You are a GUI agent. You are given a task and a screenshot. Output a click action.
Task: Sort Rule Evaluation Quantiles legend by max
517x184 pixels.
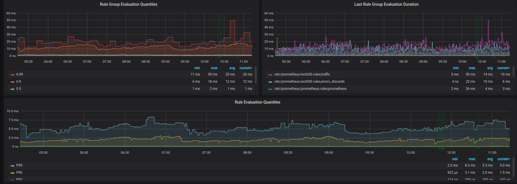[472, 159]
